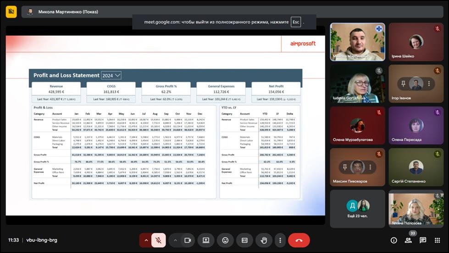
Task: Unmute the microphone in the call bar
Action: 158,240
